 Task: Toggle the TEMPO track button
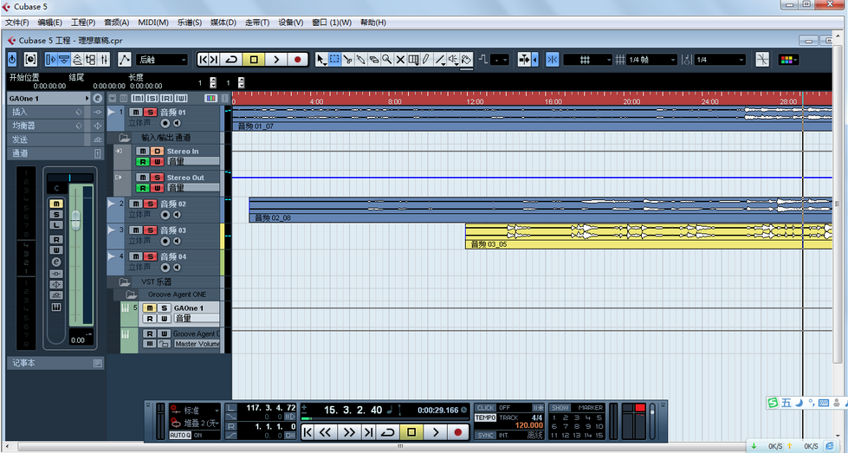[x=486, y=417]
